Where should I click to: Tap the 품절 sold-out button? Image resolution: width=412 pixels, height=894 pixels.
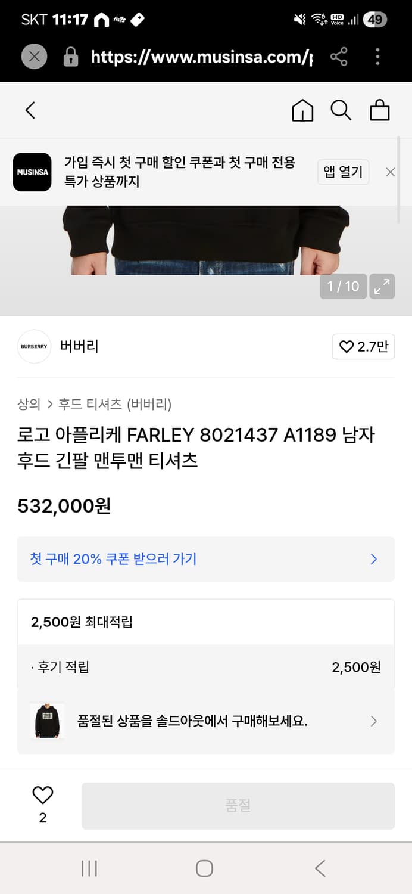238,805
